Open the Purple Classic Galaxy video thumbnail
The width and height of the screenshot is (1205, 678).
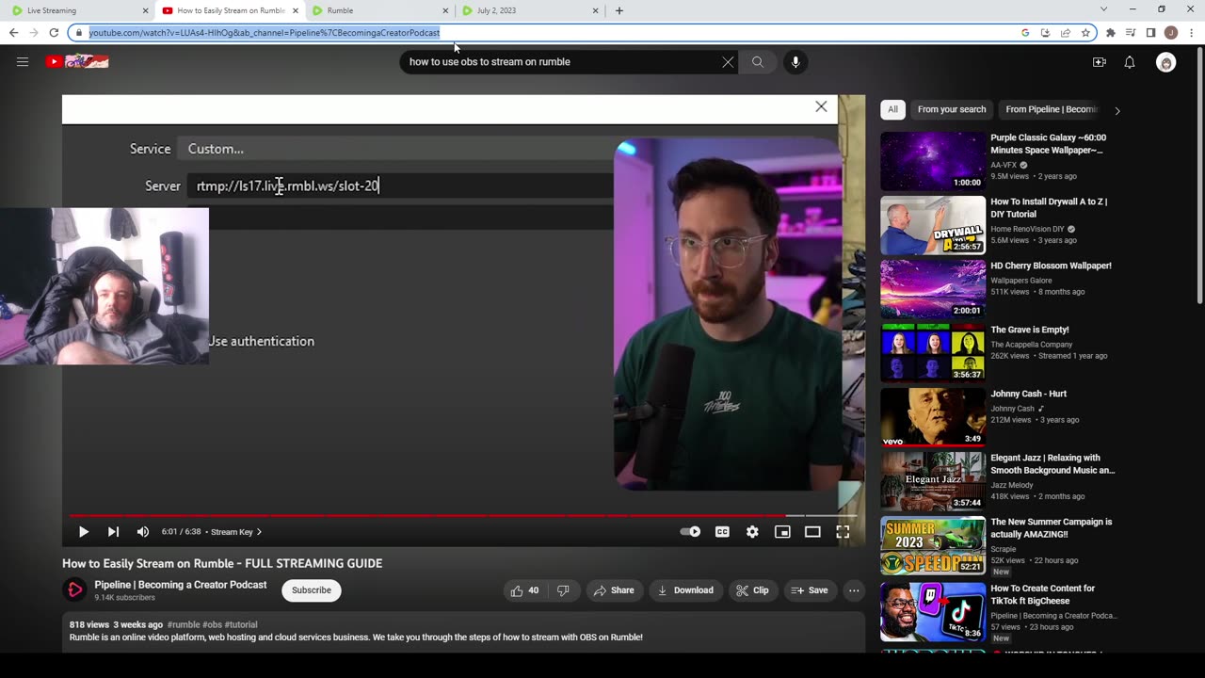[933, 161]
